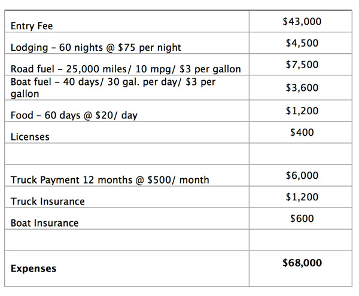Click the Road fuel 25,000 miles label
359x296 pixels.
(126, 69)
